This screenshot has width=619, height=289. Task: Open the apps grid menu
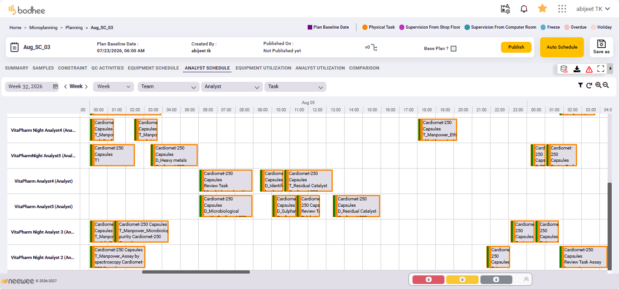[x=562, y=9]
